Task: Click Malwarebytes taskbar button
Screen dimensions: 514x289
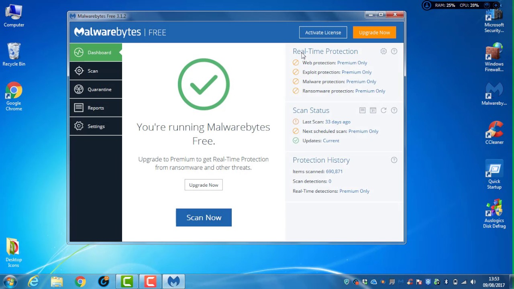Action: [x=173, y=282]
